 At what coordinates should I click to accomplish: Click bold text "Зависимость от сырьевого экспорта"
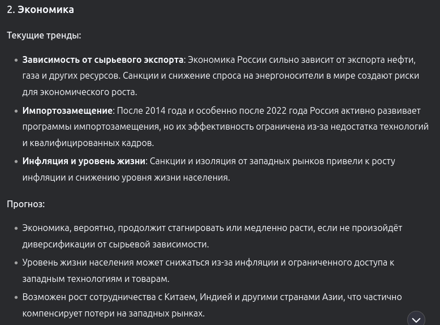coord(102,59)
